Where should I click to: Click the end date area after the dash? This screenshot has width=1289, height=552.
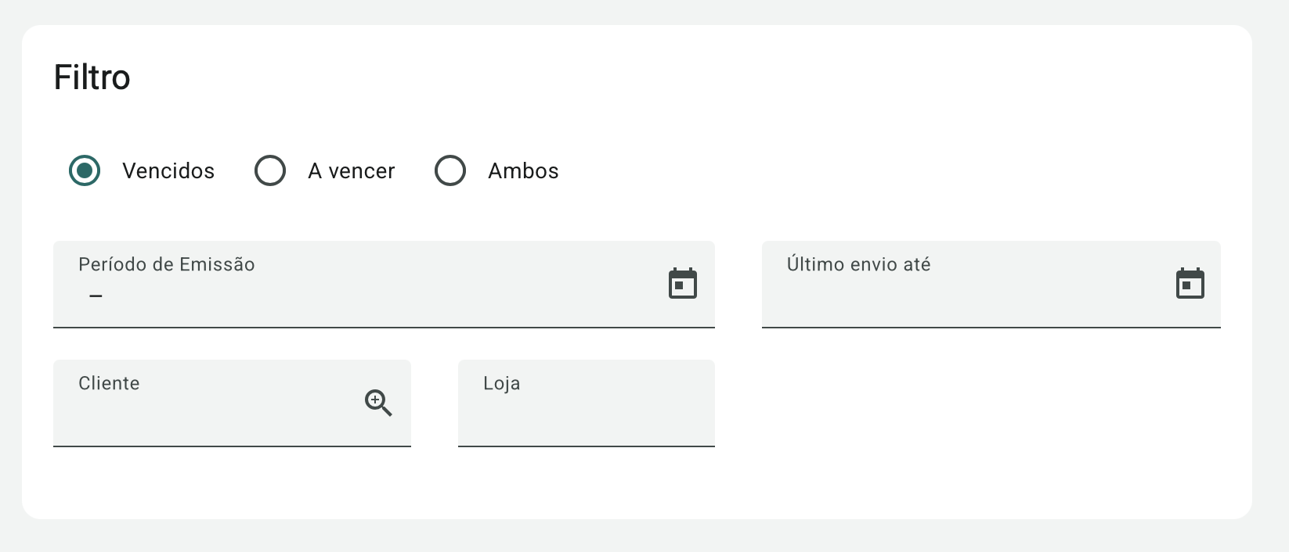[x=157, y=296]
